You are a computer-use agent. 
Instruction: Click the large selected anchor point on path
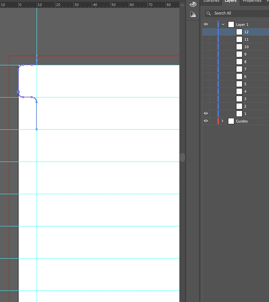coord(18,92)
